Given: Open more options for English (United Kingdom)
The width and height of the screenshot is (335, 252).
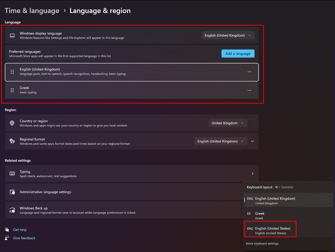Looking at the screenshot, I should tap(249, 72).
